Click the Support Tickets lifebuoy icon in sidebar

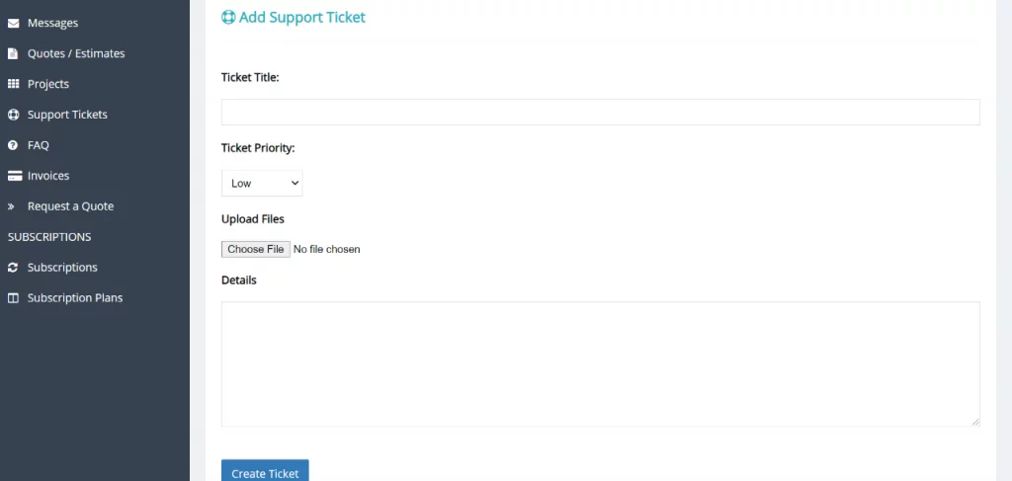point(13,115)
